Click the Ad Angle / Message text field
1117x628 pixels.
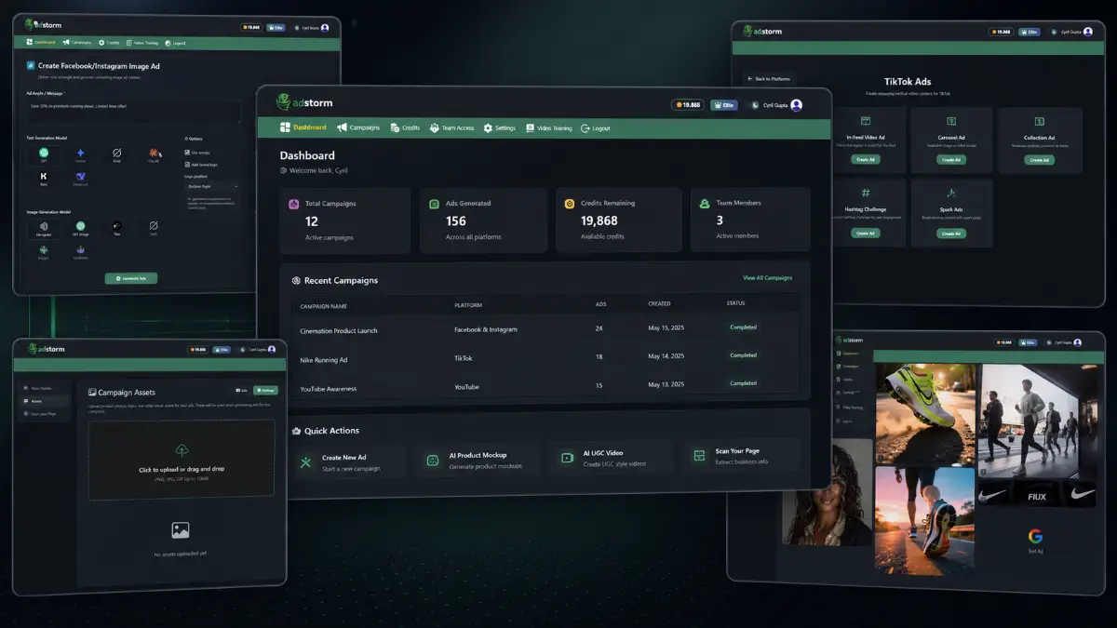(133, 111)
